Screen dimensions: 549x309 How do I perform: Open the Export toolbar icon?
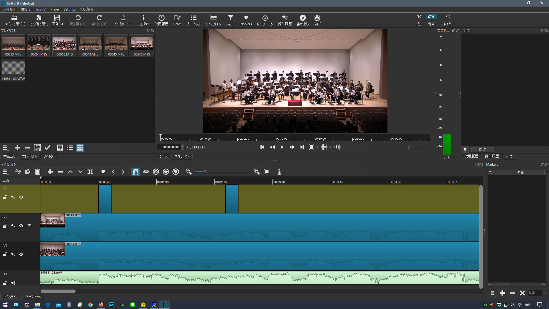click(x=303, y=20)
